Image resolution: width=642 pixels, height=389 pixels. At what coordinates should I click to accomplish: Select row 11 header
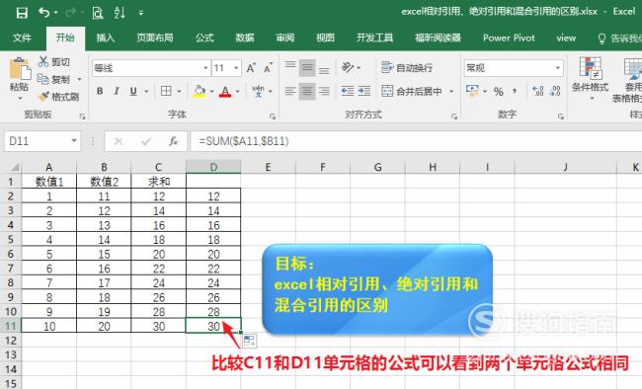coord(10,326)
